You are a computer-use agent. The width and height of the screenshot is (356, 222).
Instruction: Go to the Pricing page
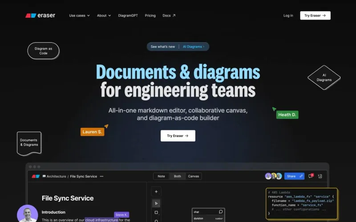coord(150,16)
